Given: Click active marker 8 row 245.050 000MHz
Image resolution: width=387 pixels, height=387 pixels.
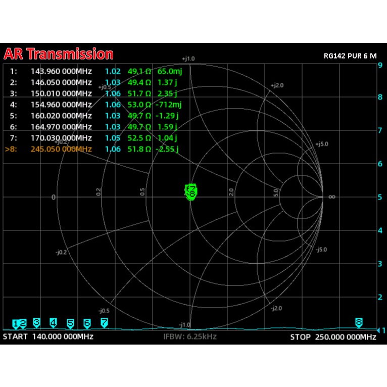Looking at the screenshot, I should point(91,149).
